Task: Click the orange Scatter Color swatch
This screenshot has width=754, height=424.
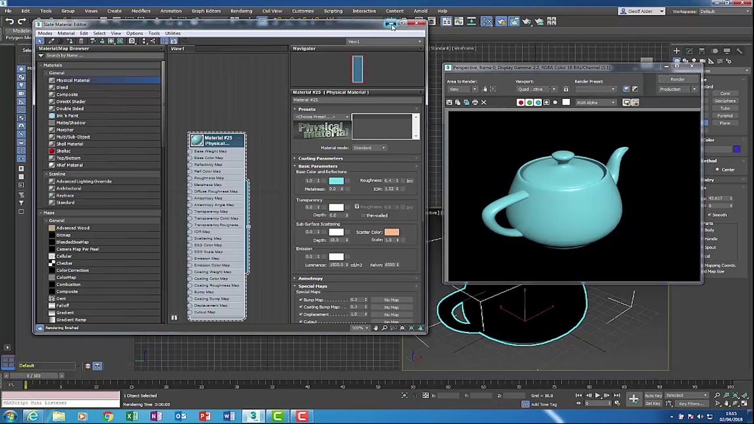Action: coord(392,232)
